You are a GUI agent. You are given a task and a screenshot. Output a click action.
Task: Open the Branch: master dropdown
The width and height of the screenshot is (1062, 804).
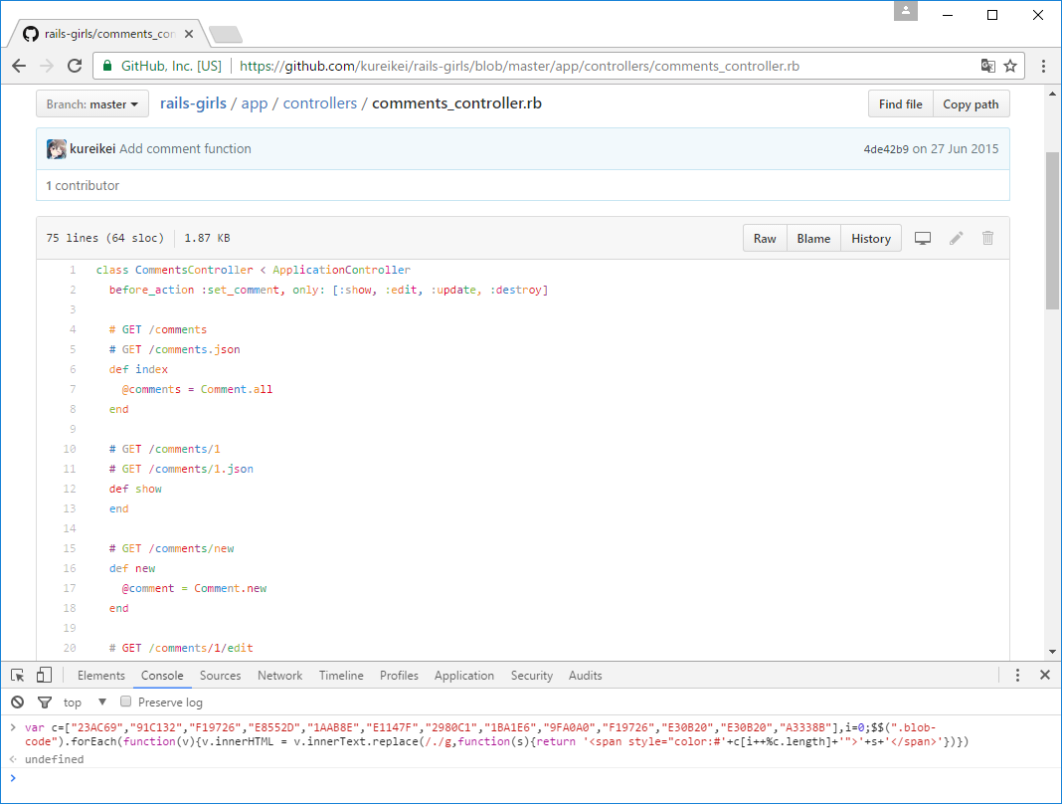(x=92, y=104)
